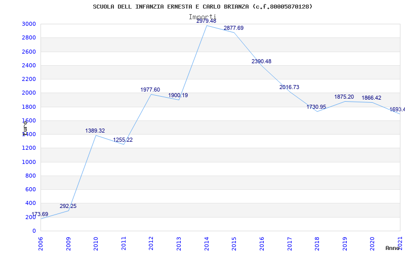The image size is (405, 253).
Task: Click y-axis value 2600
Action: tap(29, 52)
